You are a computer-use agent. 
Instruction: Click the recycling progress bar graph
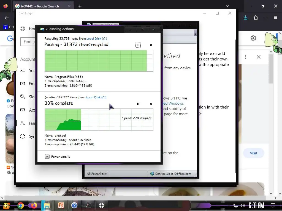pyautogui.click(x=99, y=61)
